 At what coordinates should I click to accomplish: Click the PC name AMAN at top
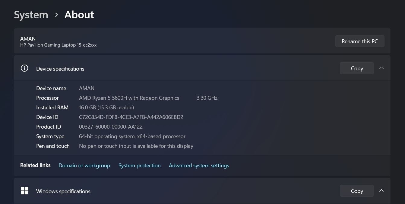click(28, 38)
